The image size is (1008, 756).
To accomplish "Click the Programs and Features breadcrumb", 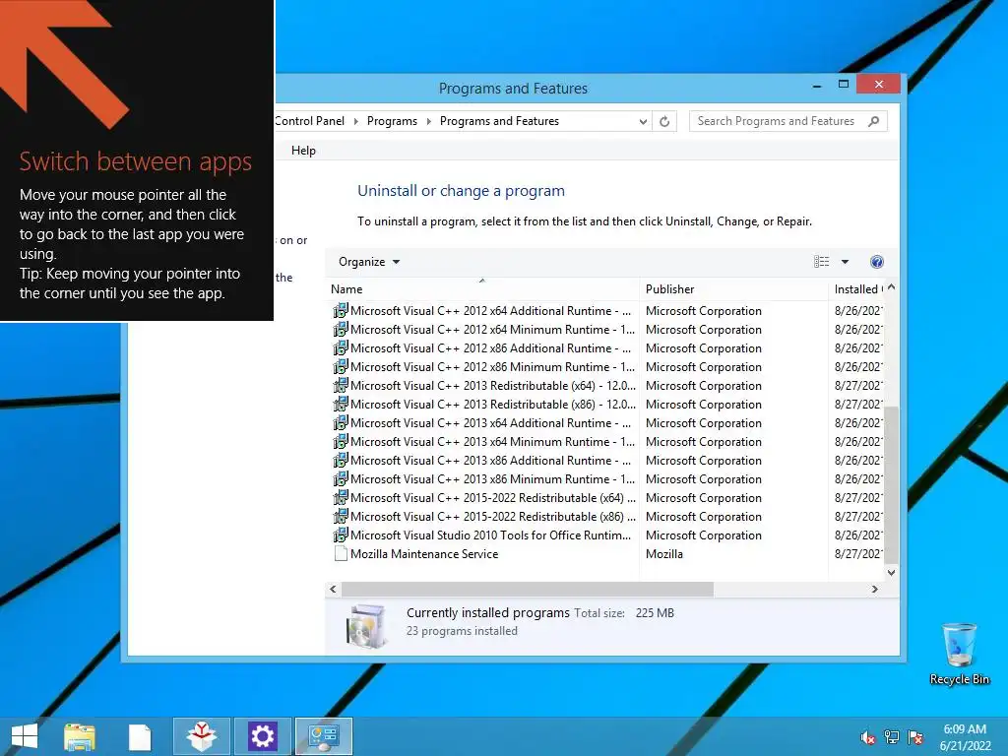I will tap(499, 121).
